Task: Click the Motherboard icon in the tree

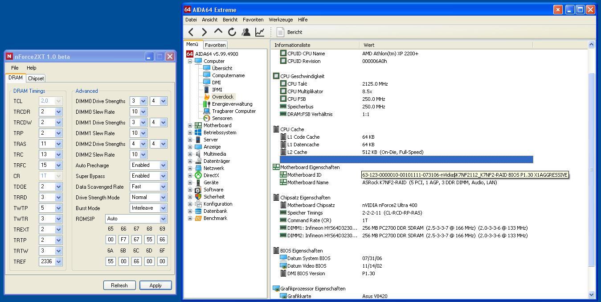Action: tap(198, 125)
